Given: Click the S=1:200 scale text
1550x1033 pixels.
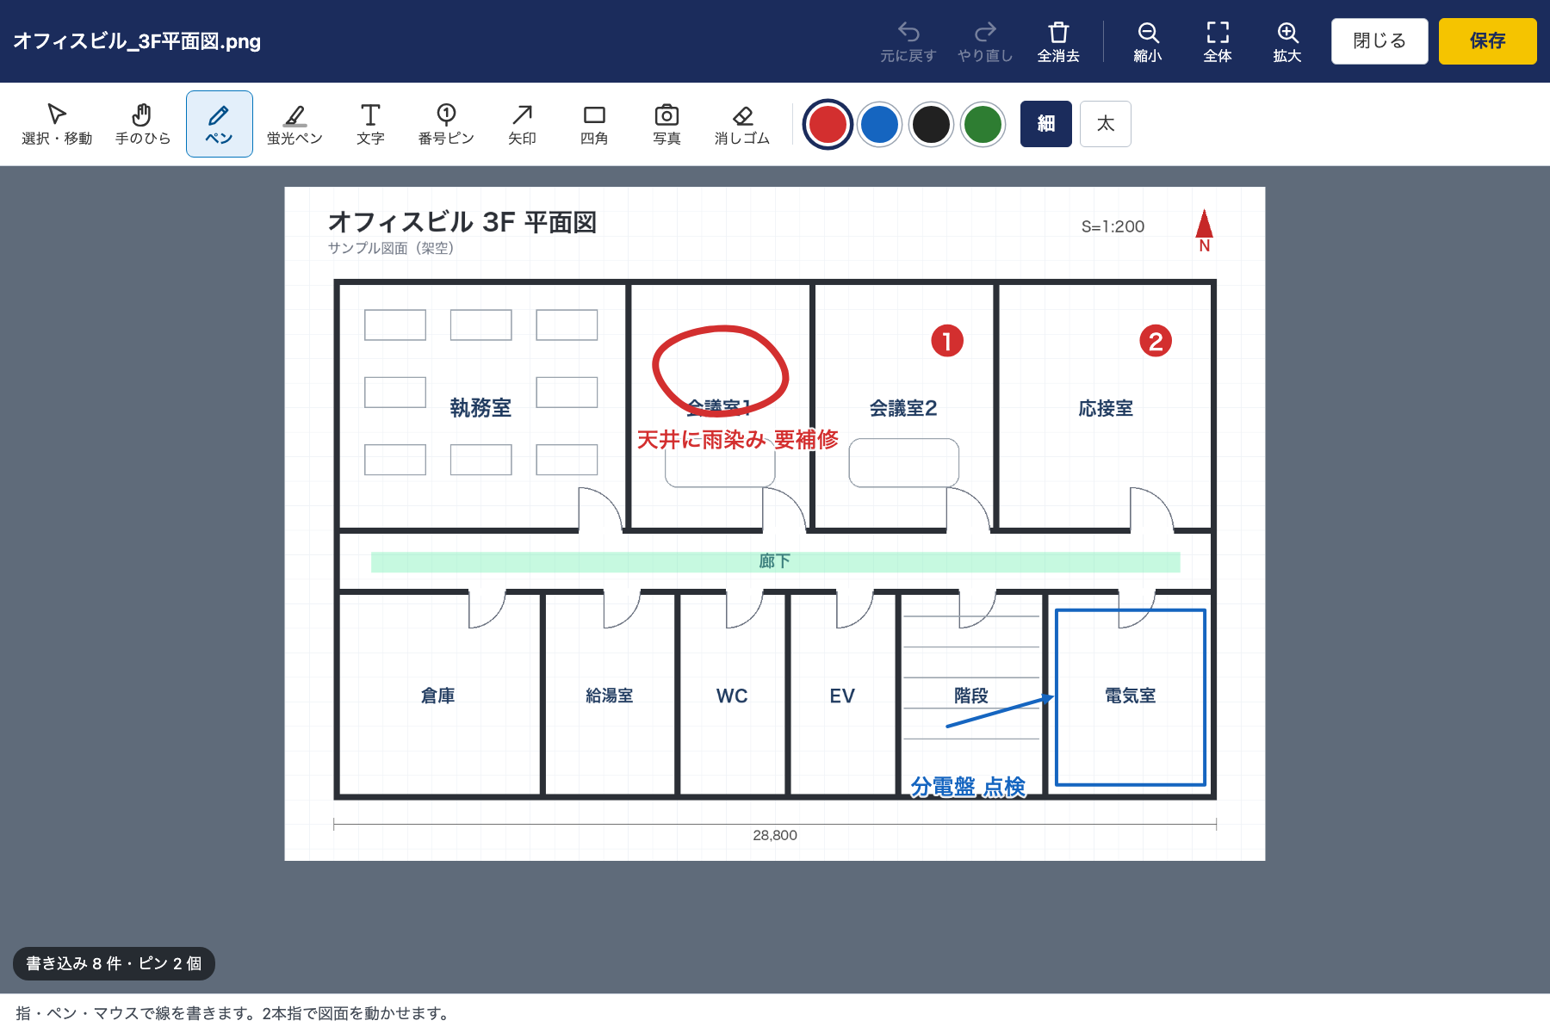Looking at the screenshot, I should click(x=1113, y=226).
